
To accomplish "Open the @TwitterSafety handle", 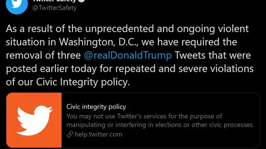I will point(54,8).
